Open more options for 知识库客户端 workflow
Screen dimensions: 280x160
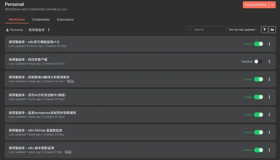(x=269, y=62)
